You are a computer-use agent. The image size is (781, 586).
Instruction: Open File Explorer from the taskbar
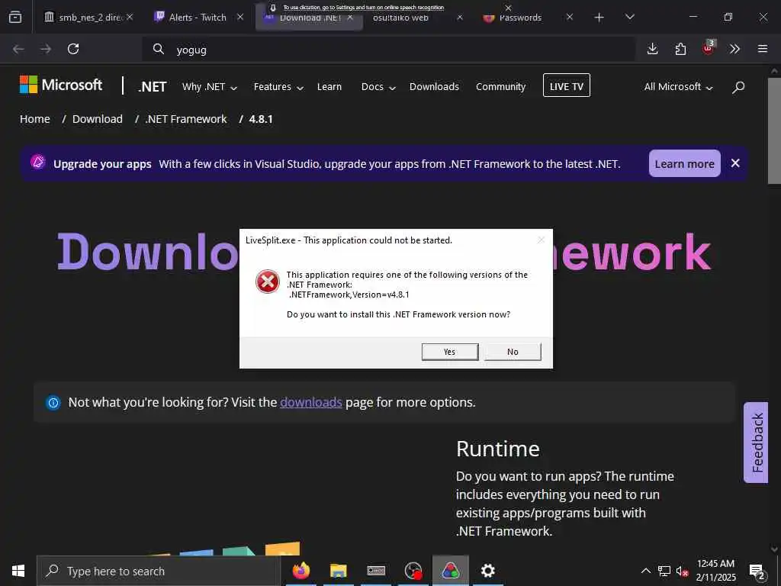point(338,571)
